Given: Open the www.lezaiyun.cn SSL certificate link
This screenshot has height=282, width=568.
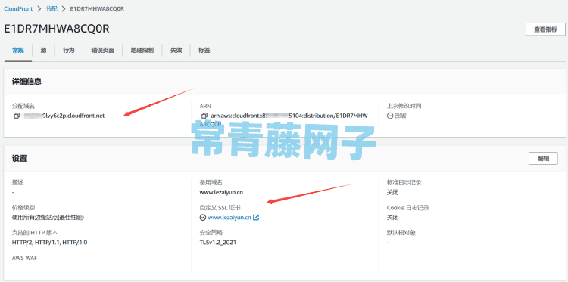Looking at the screenshot, I should click(x=229, y=218).
